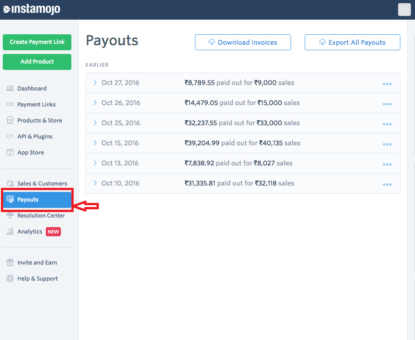Open more options for Oct 27, 2016 payout
The image size is (415, 340).
(387, 84)
